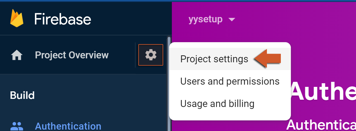Image resolution: width=356 pixels, height=131 pixels.
Task: Collapse the Build section header
Action: click(22, 96)
